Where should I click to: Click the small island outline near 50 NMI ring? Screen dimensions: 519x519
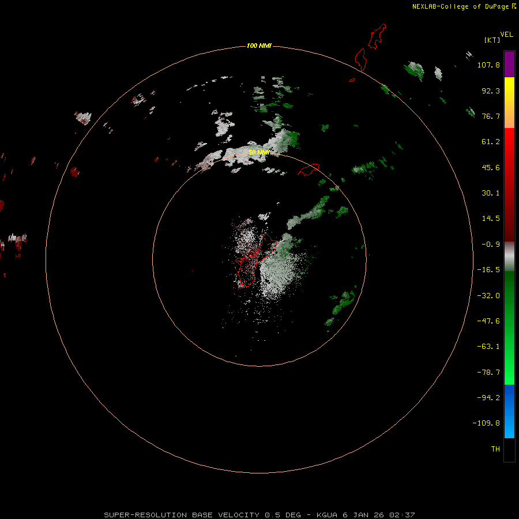click(x=309, y=170)
